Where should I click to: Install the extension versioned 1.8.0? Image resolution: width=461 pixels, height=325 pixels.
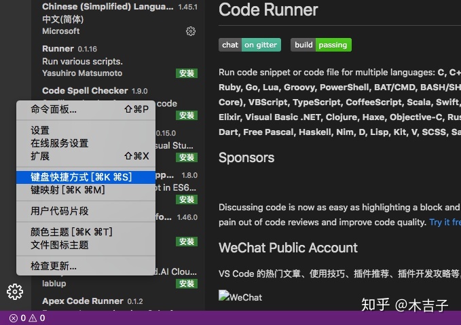click(187, 199)
